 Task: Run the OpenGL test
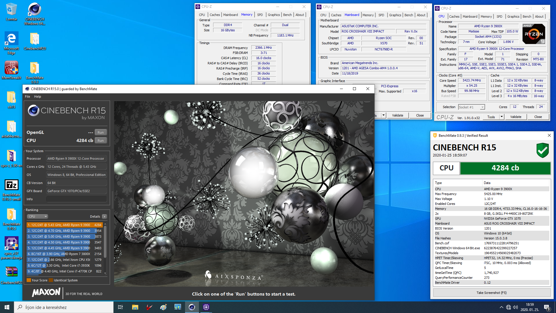tap(100, 132)
